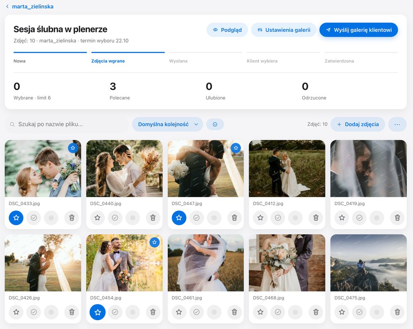The image size is (413, 329).
Task: Delete DSC_0475.jpg with trash icon
Action: (x=397, y=312)
